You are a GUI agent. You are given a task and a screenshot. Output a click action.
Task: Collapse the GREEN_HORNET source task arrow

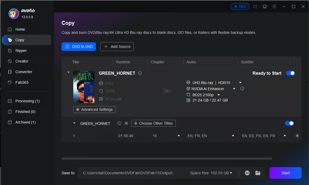click(68, 72)
